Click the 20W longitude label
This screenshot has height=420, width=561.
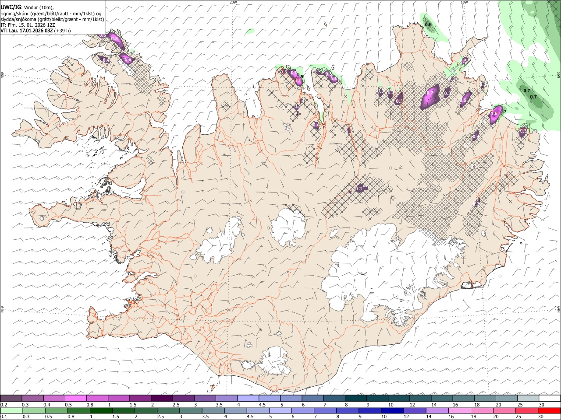234,2
